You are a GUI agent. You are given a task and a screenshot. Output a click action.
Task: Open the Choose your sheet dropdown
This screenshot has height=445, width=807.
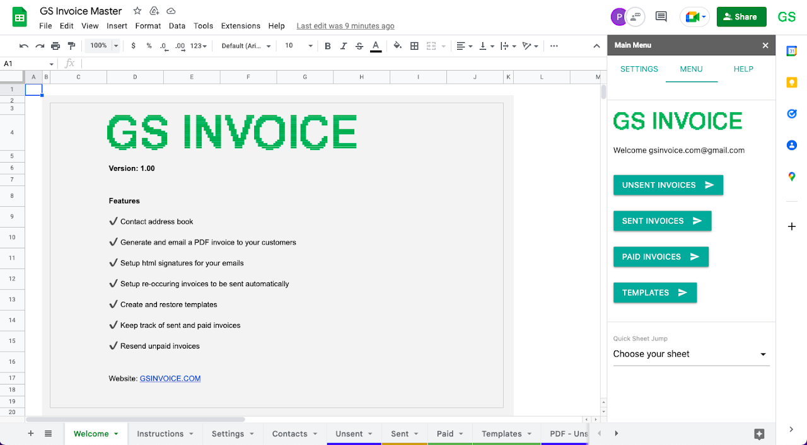(691, 354)
